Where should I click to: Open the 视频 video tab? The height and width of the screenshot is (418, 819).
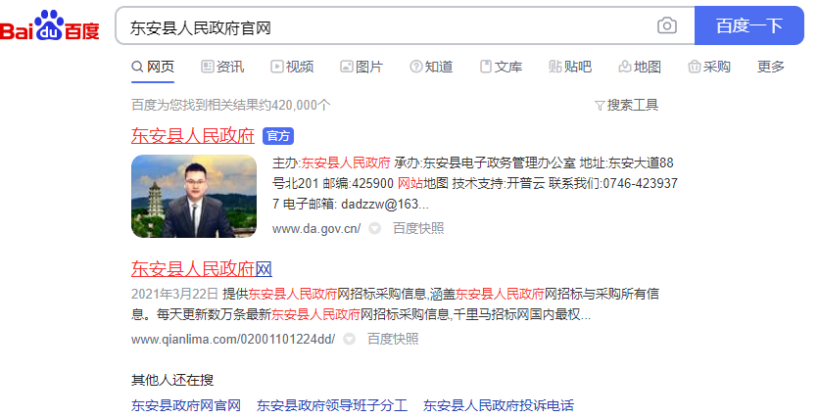292,67
